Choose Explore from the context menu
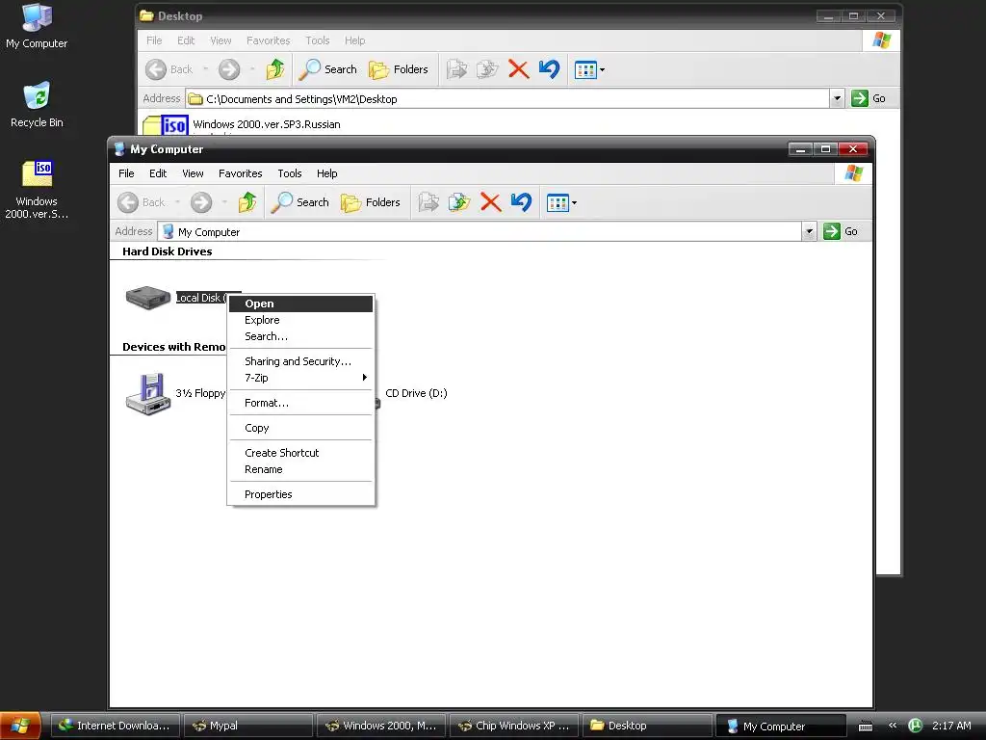Image resolution: width=986 pixels, height=740 pixels. 300,320
